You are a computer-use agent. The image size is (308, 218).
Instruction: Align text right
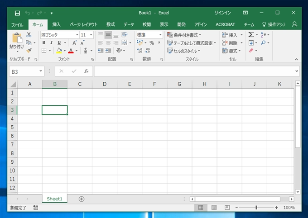coord(116,43)
